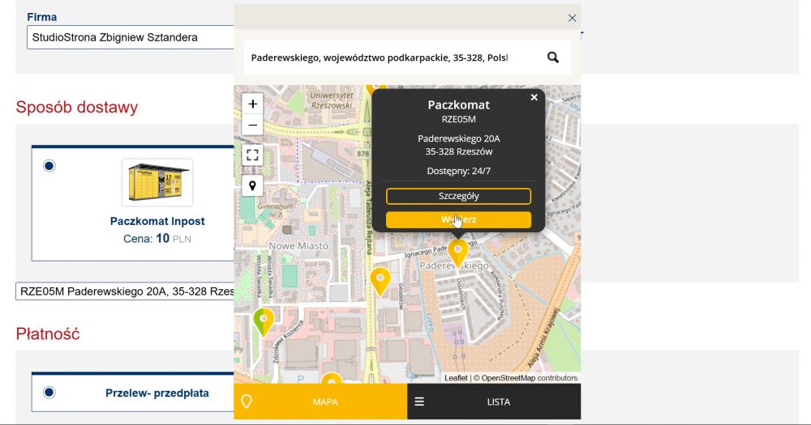Close the map widget dialog
The width and height of the screenshot is (811, 425).
[572, 18]
